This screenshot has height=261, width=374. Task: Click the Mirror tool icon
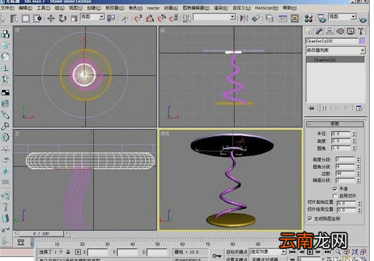coord(244,19)
